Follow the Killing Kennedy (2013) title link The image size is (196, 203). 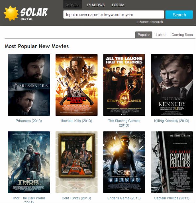pos(171,121)
